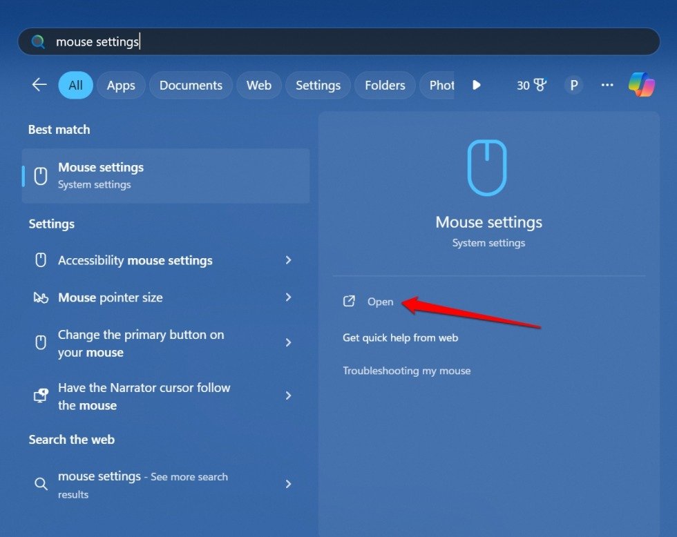The height and width of the screenshot is (537, 677).
Task: Expand Accessibility mouse settings chevron
Action: tap(289, 260)
